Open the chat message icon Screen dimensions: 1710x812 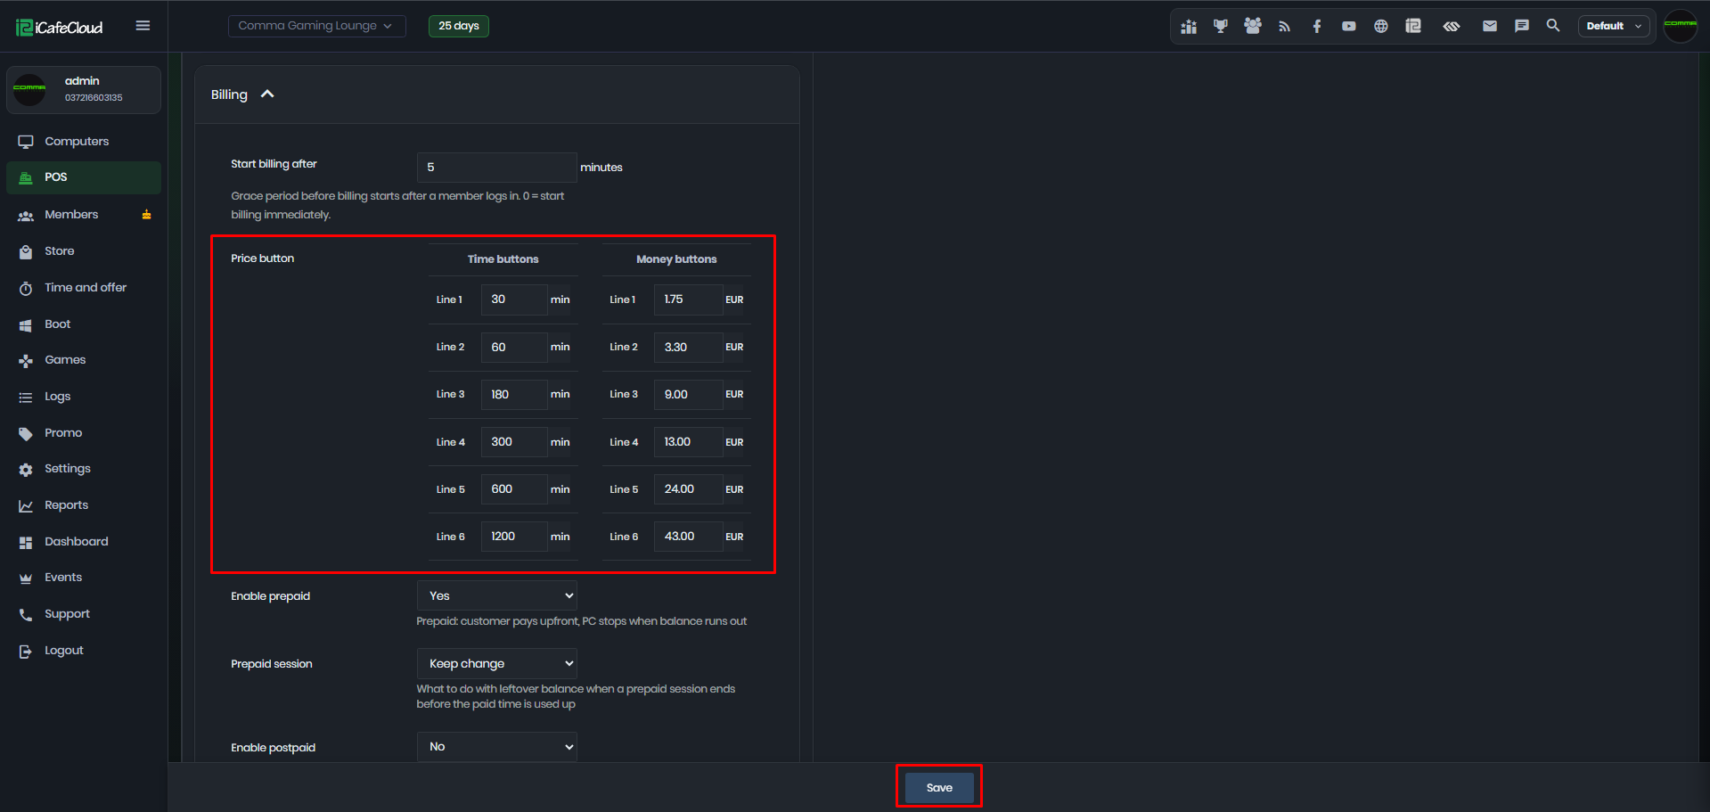point(1522,26)
